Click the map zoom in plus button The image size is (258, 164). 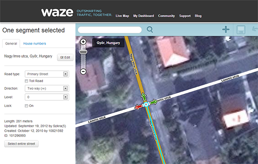(83, 42)
